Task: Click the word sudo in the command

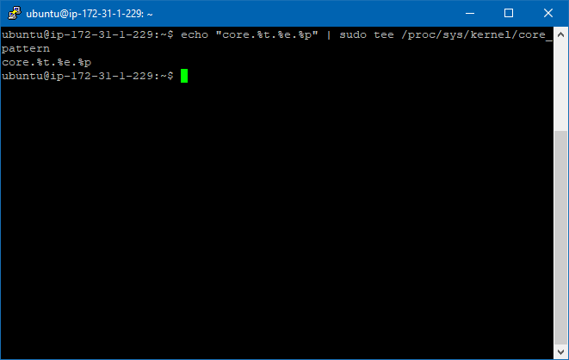Action: [353, 34]
